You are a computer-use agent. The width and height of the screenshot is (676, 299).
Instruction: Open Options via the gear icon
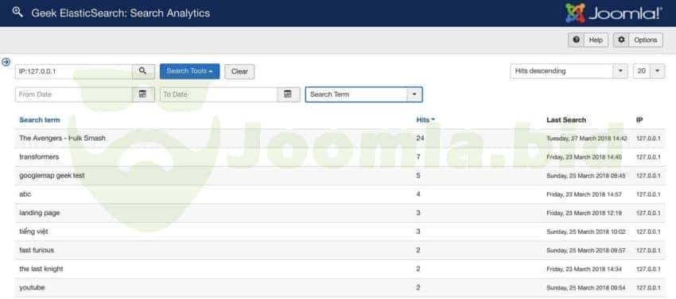tap(621, 40)
